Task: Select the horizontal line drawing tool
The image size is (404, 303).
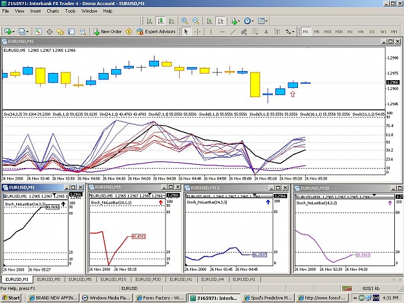Action: click(222, 32)
